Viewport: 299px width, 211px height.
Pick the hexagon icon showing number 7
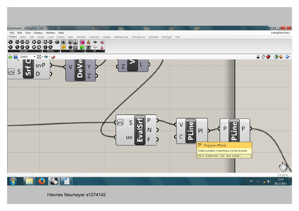click(x=45, y=47)
